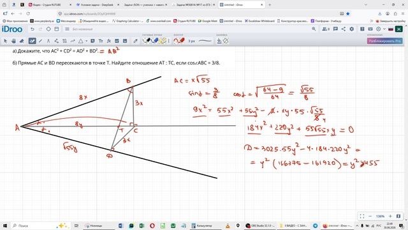408x230 pixels.
Task: Open the green user avatar menu
Action: tap(398, 29)
